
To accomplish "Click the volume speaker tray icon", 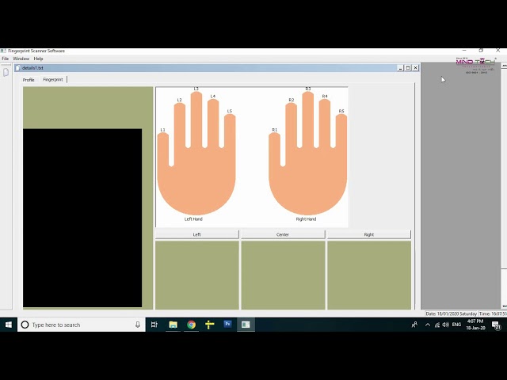I will (445, 325).
